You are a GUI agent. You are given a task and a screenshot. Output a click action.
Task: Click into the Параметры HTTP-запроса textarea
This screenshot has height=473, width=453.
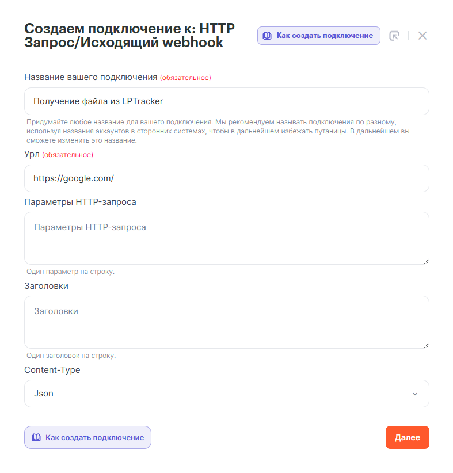(226, 238)
